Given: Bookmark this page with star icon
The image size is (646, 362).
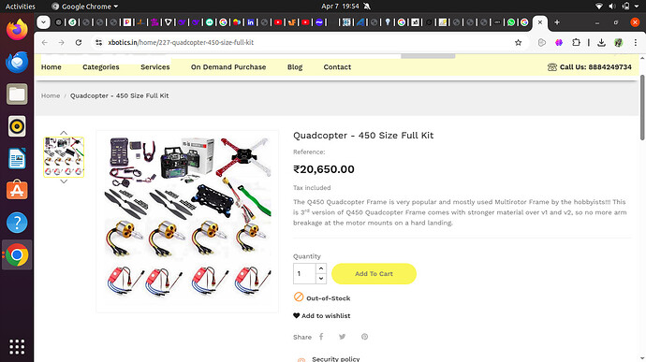Looking at the screenshot, I should click(x=518, y=42).
